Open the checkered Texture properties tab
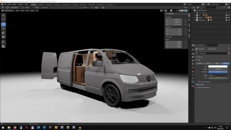Screen dimensions: 231x130 [x=193, y=86]
